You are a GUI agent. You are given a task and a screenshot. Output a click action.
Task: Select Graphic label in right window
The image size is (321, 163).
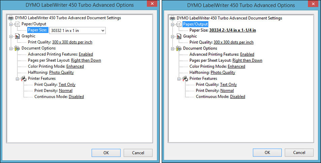190,36
